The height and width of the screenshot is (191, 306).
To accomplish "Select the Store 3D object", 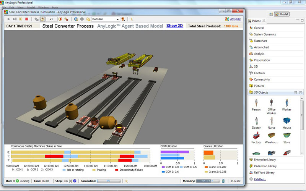I will [286, 138].
